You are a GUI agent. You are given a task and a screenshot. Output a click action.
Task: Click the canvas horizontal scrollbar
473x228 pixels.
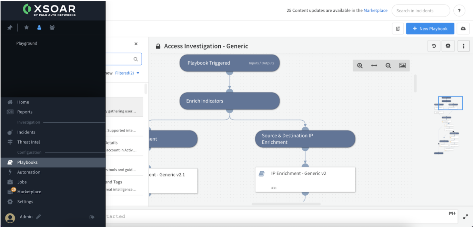click(x=286, y=204)
